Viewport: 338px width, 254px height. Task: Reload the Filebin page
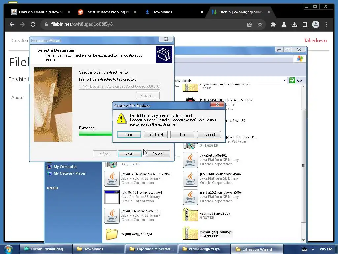pos(33,24)
